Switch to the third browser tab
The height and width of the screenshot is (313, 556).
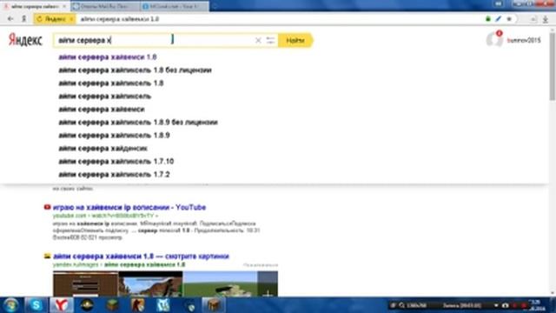click(x=175, y=6)
